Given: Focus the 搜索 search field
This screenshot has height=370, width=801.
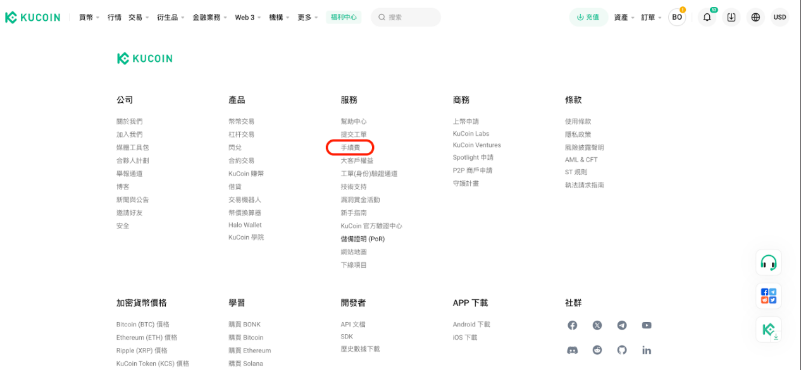Looking at the screenshot, I should 406,17.
